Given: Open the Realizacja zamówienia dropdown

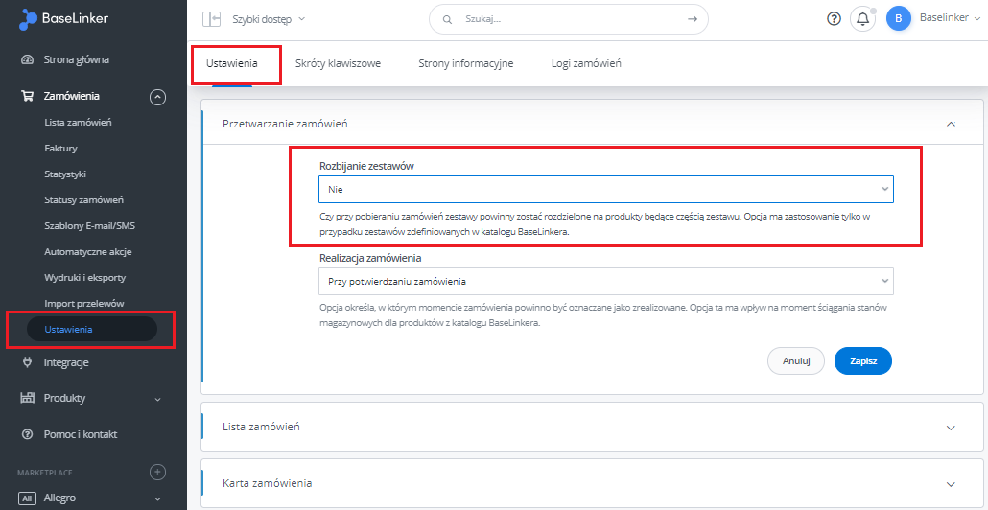Looking at the screenshot, I should 605,281.
